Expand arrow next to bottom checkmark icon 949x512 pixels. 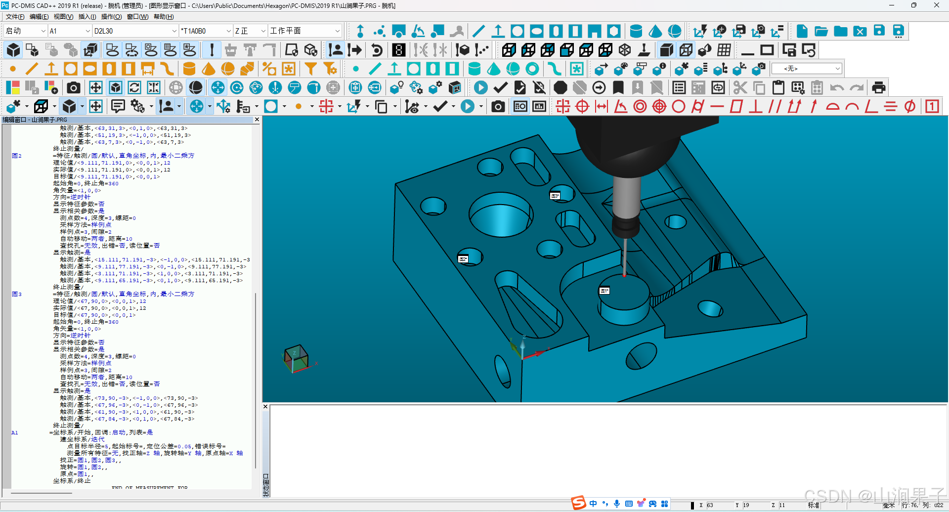[453, 106]
